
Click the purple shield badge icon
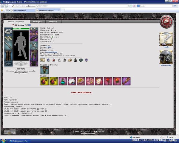pyautogui.click(x=87, y=60)
